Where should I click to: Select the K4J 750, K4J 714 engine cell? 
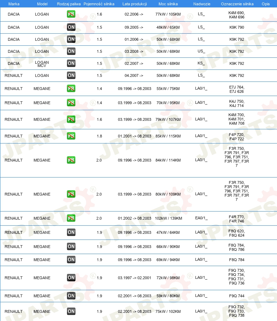[237, 103]
